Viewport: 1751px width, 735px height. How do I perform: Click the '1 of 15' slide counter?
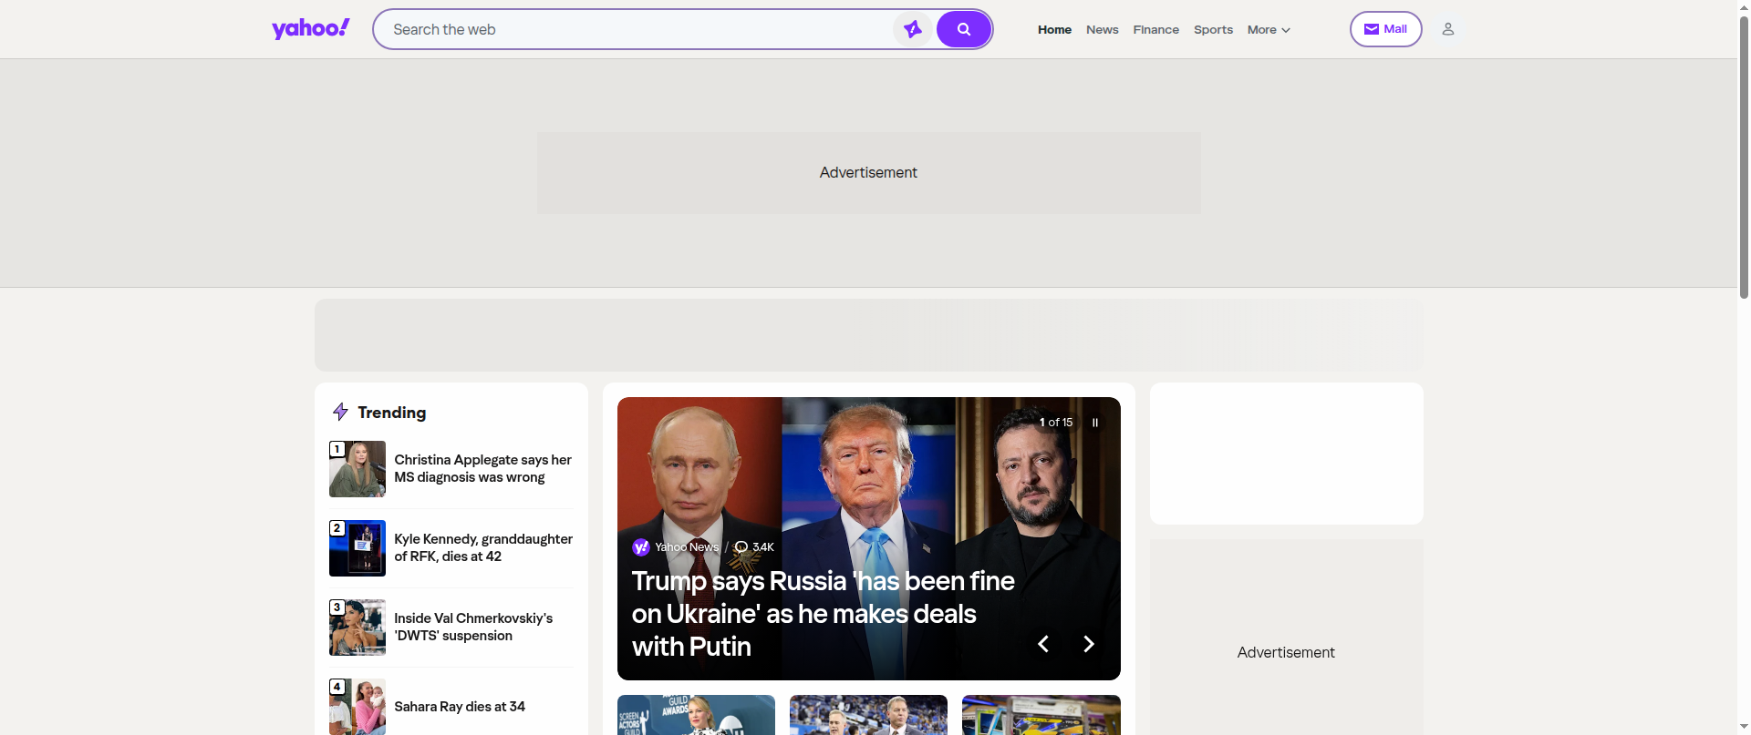(x=1056, y=423)
